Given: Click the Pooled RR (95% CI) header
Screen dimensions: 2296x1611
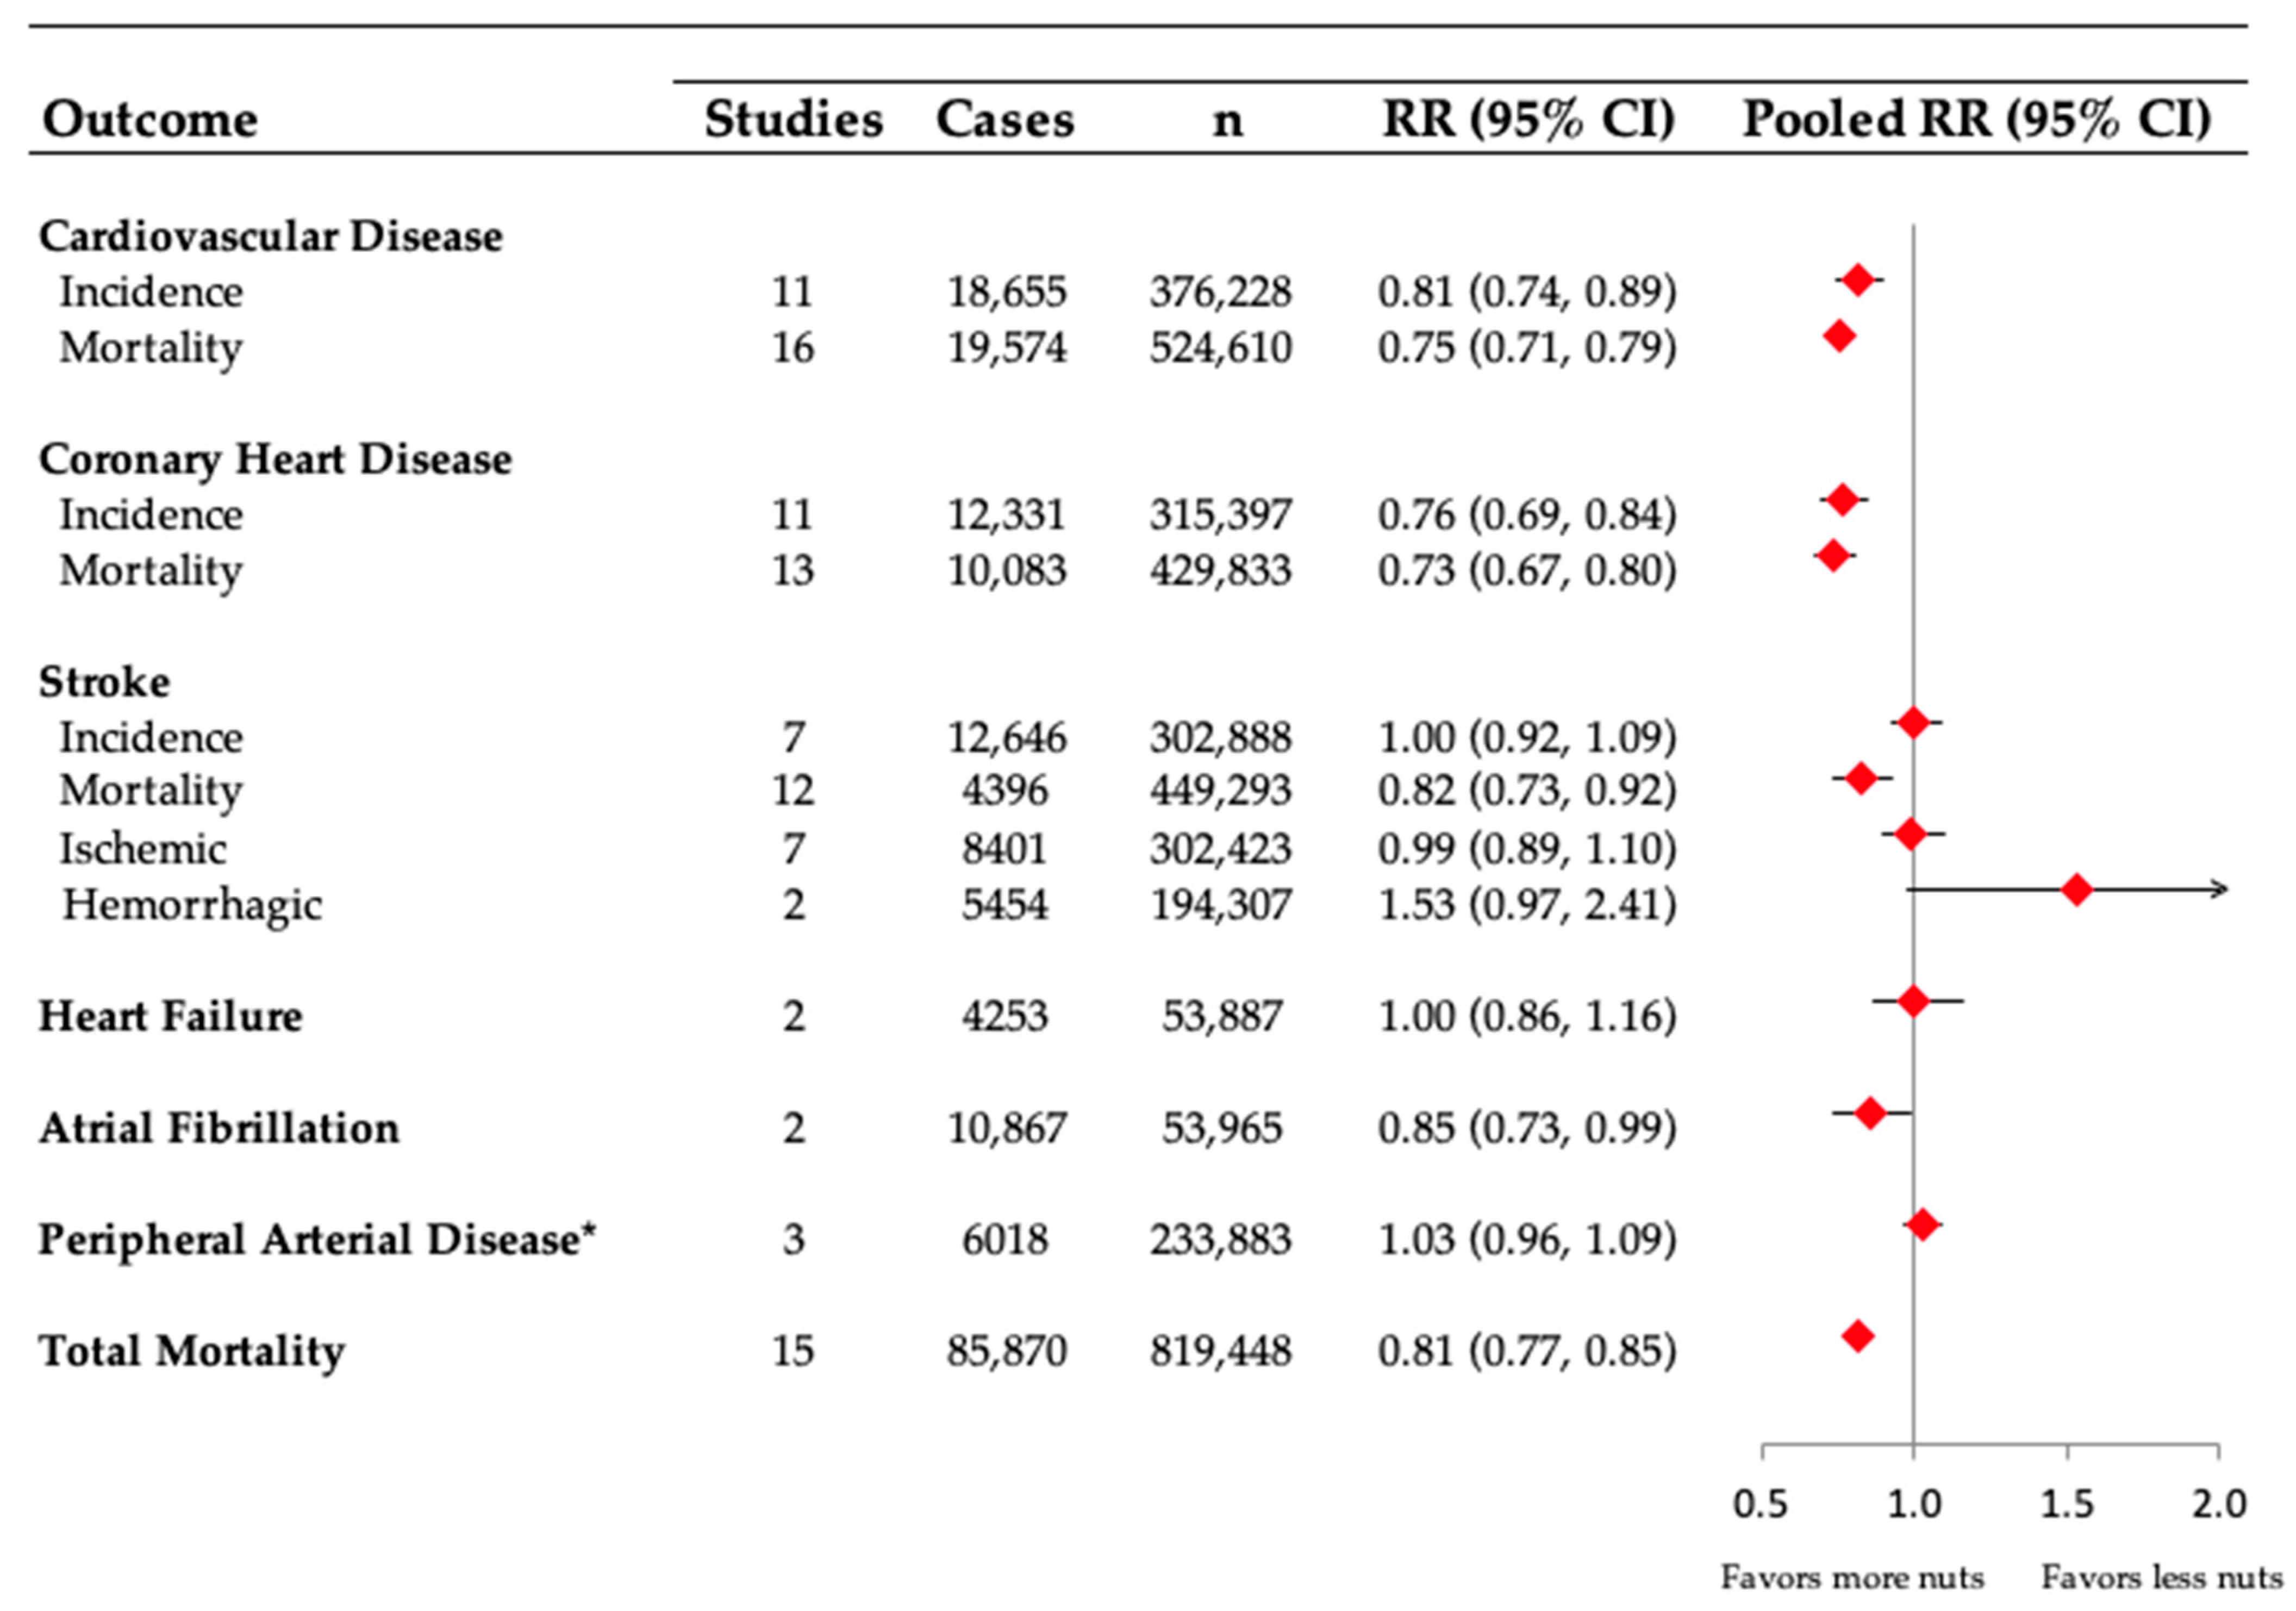Looking at the screenshot, I should [1977, 119].
